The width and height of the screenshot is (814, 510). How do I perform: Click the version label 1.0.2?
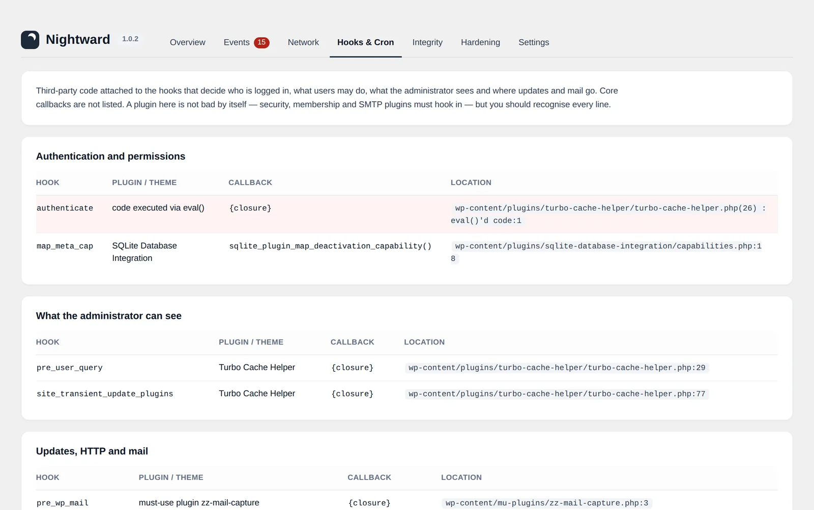(130, 39)
